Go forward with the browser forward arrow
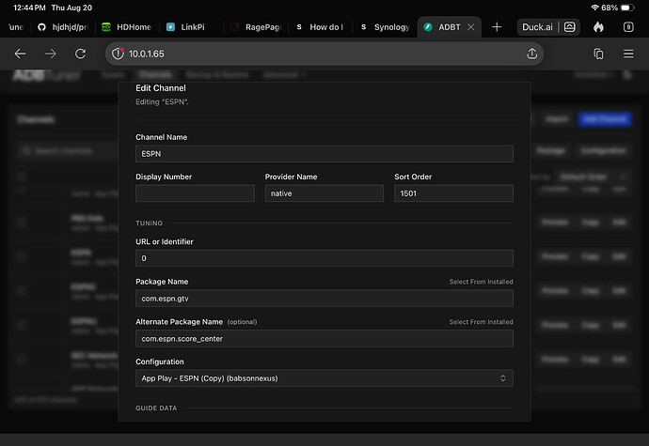 [x=51, y=54]
